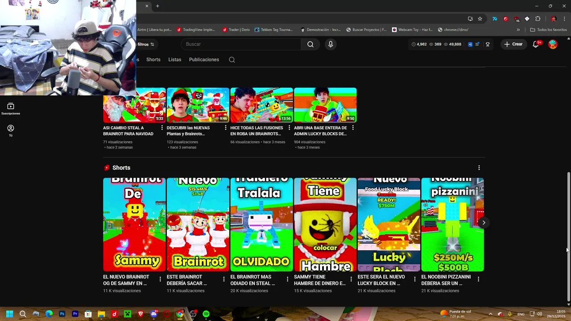571x321 pixels.
Task: Switch to the Shorts tab
Action: pyautogui.click(x=153, y=60)
